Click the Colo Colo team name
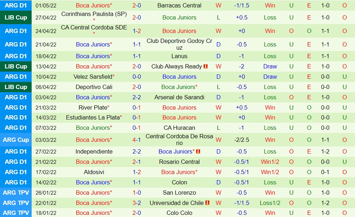The width and height of the screenshot is (355, 217). 179,213
